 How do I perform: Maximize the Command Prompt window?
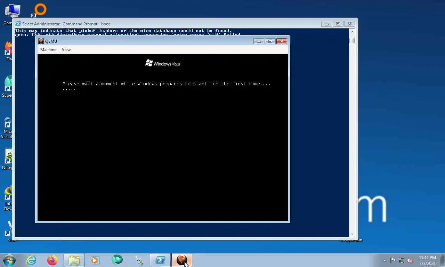tap(338, 24)
